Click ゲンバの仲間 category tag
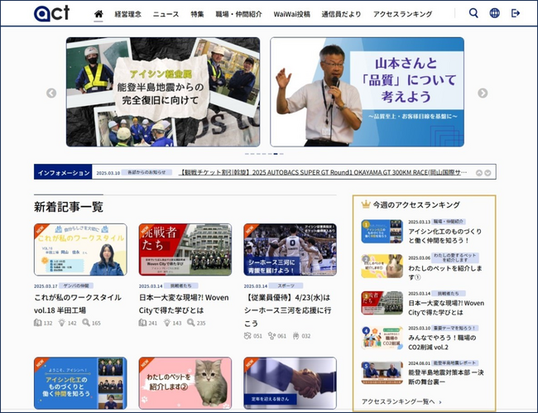The image size is (538, 413). point(76,286)
